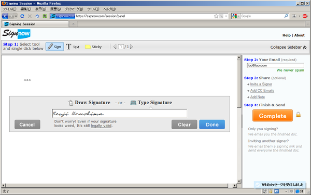Click Firefox reload button
The image size is (311, 195).
click(x=22, y=16)
